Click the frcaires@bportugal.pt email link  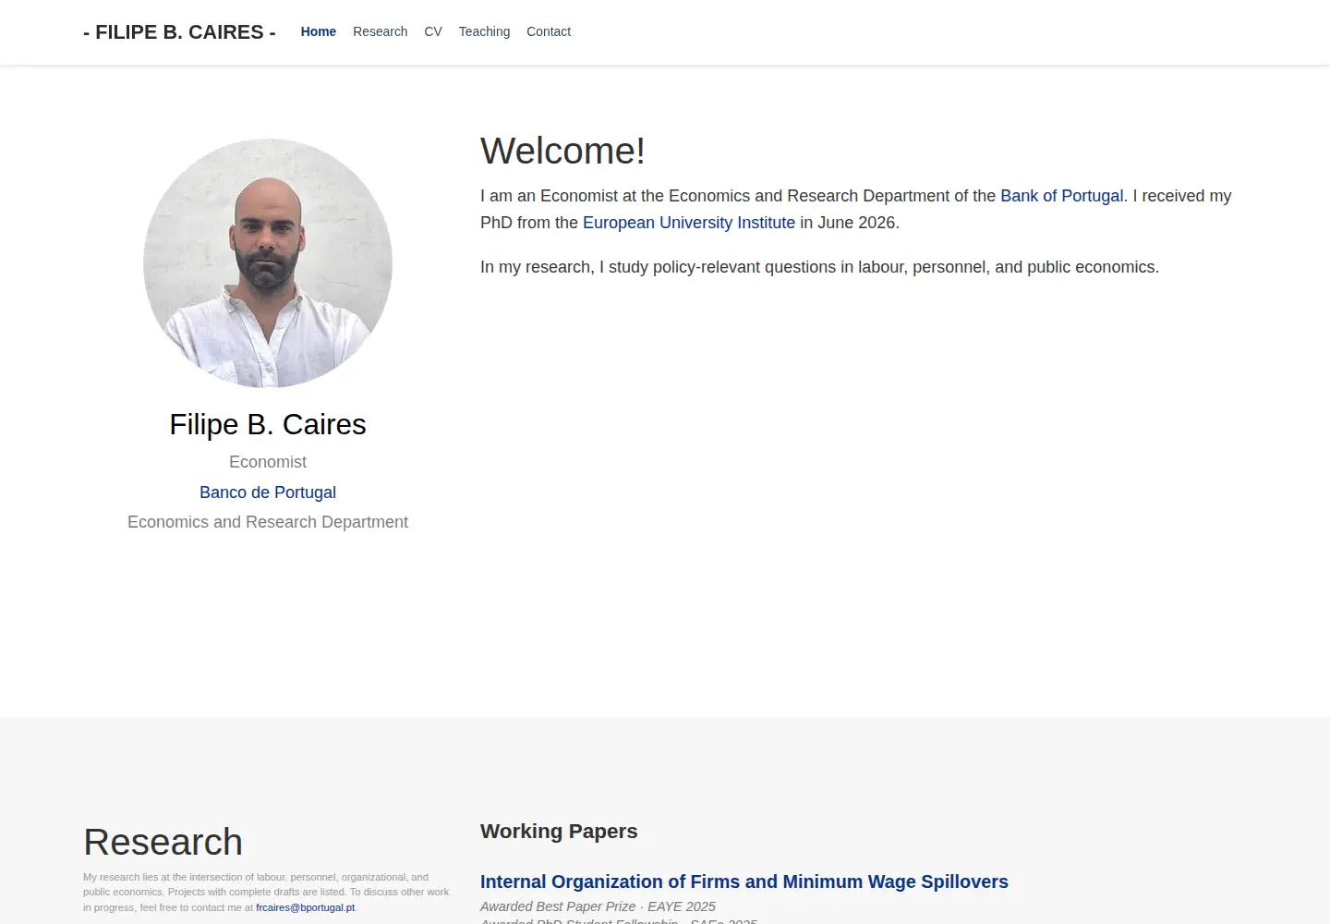point(306,907)
